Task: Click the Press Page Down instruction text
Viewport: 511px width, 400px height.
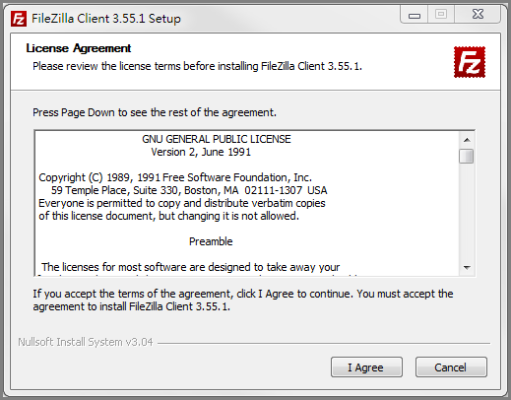Action: (155, 112)
